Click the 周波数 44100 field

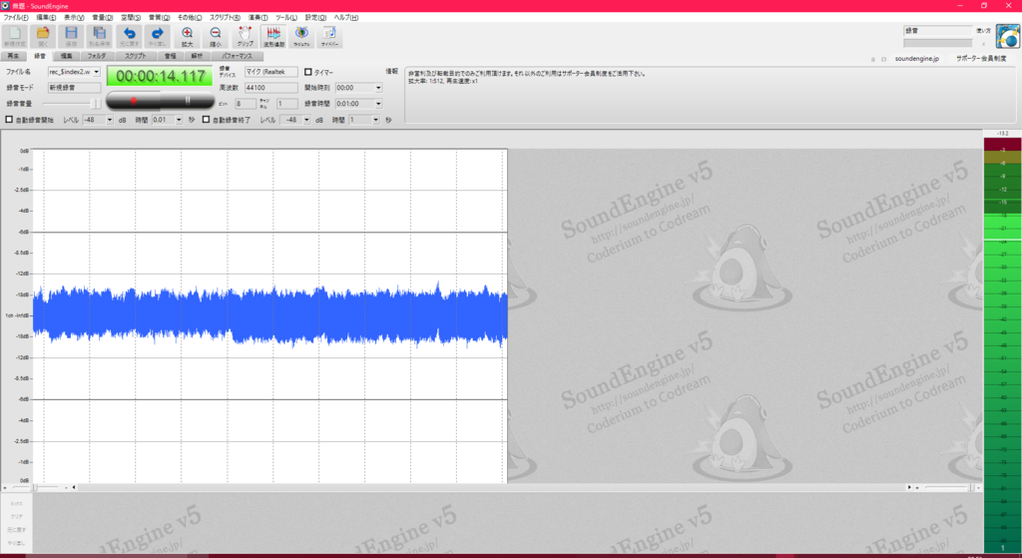[271, 88]
